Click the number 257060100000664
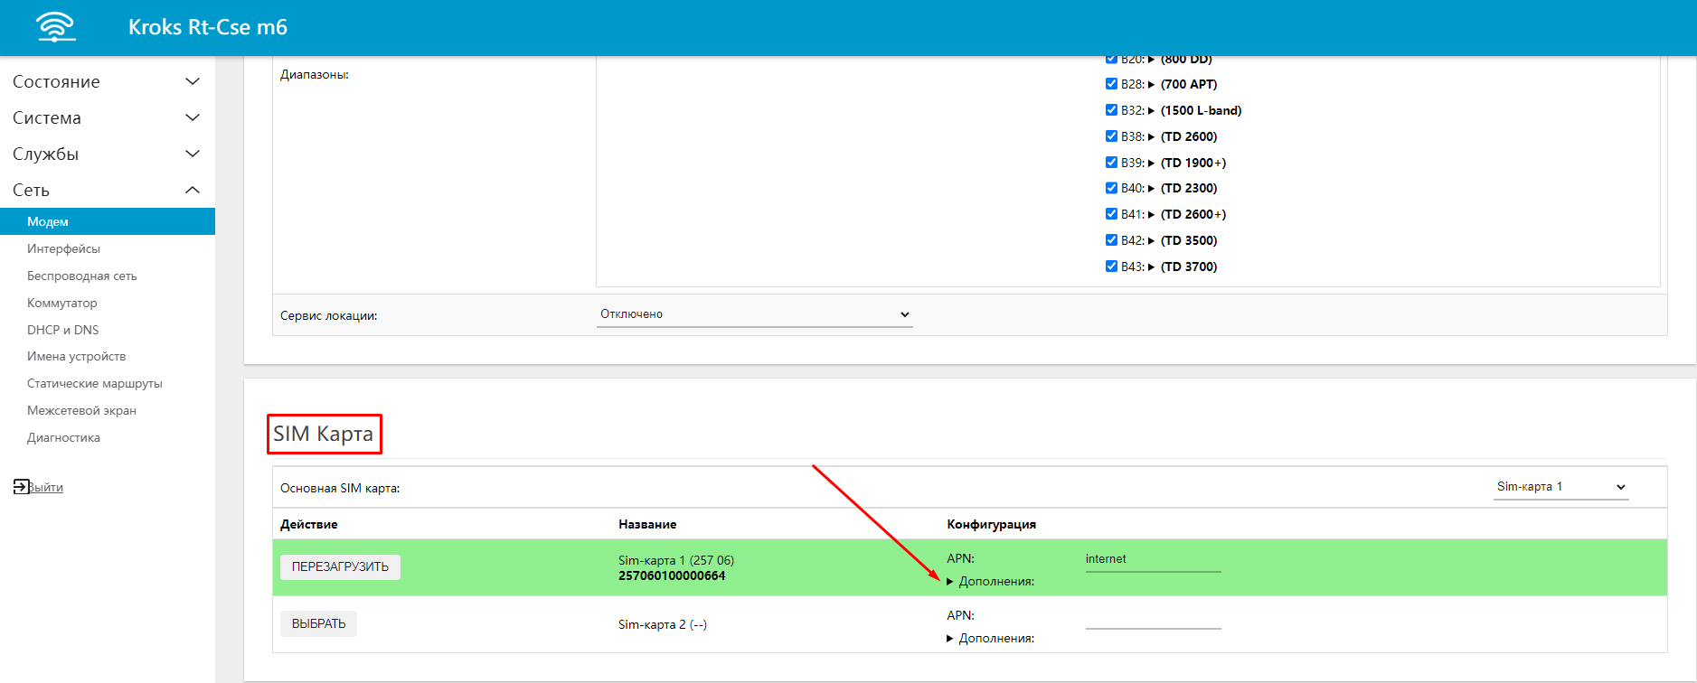The height and width of the screenshot is (683, 1697). pyautogui.click(x=672, y=576)
